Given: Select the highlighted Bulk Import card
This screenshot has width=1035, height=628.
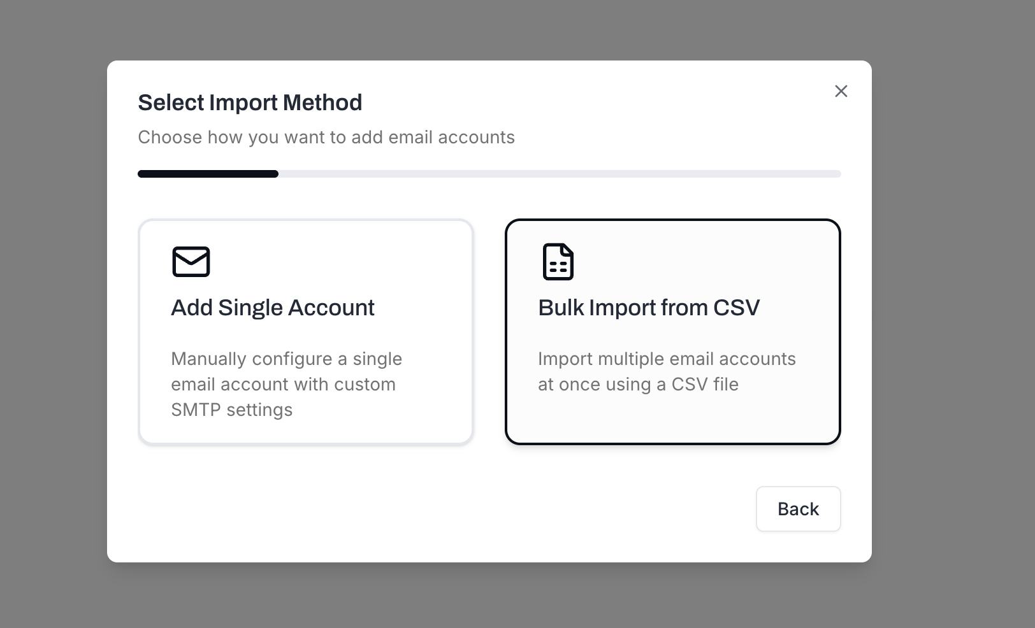Looking at the screenshot, I should point(673,331).
